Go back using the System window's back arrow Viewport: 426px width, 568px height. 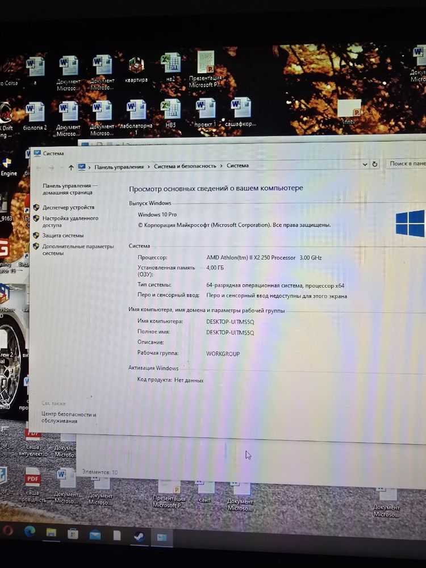[x=39, y=168]
